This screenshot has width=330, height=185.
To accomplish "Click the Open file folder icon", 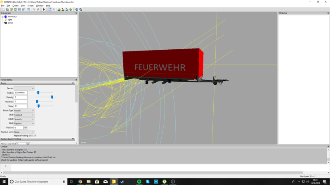I will [x=7, y=9].
